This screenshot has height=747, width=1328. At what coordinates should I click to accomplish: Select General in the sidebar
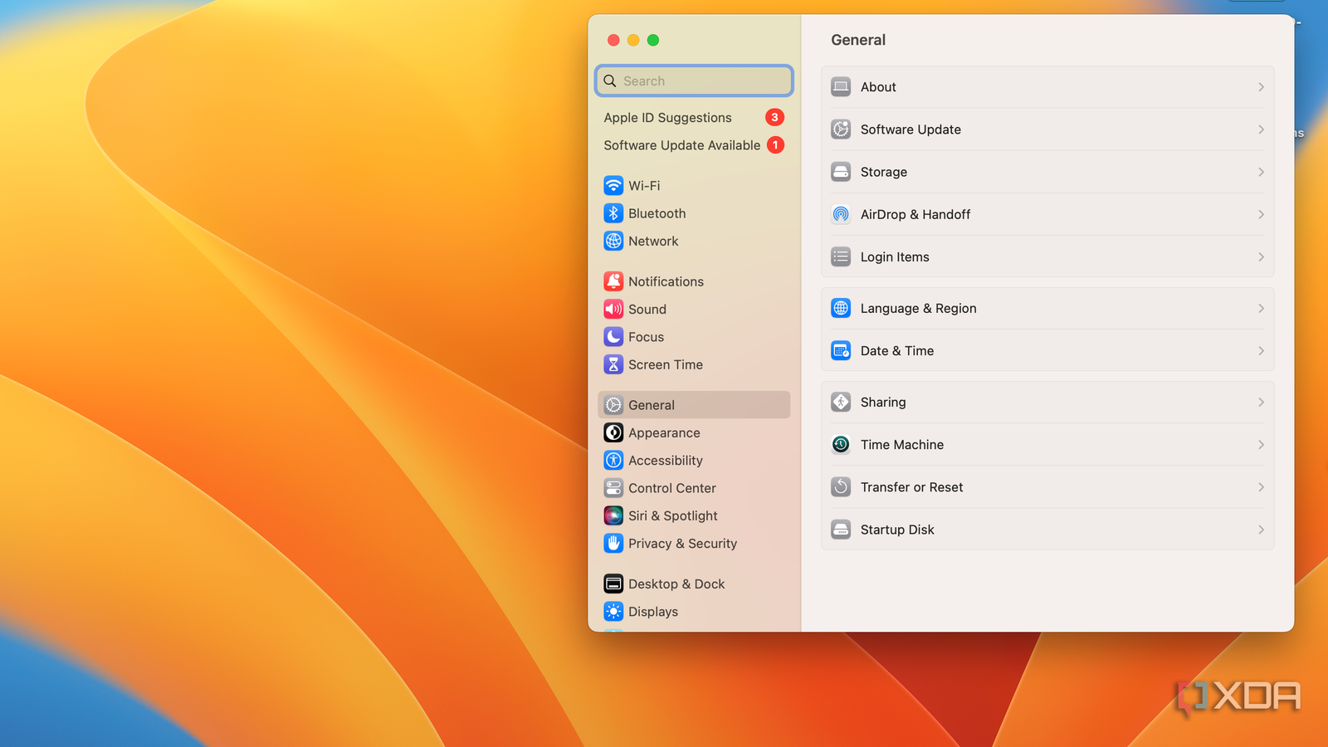(x=694, y=405)
